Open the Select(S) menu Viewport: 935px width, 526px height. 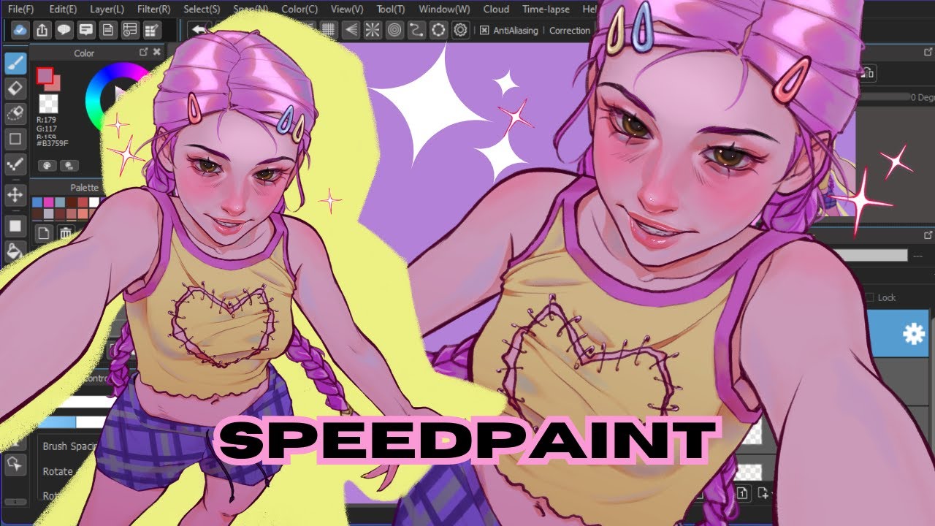tap(202, 9)
